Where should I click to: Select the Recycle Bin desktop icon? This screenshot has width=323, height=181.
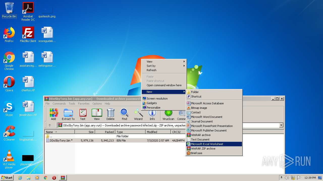[x=9, y=10]
